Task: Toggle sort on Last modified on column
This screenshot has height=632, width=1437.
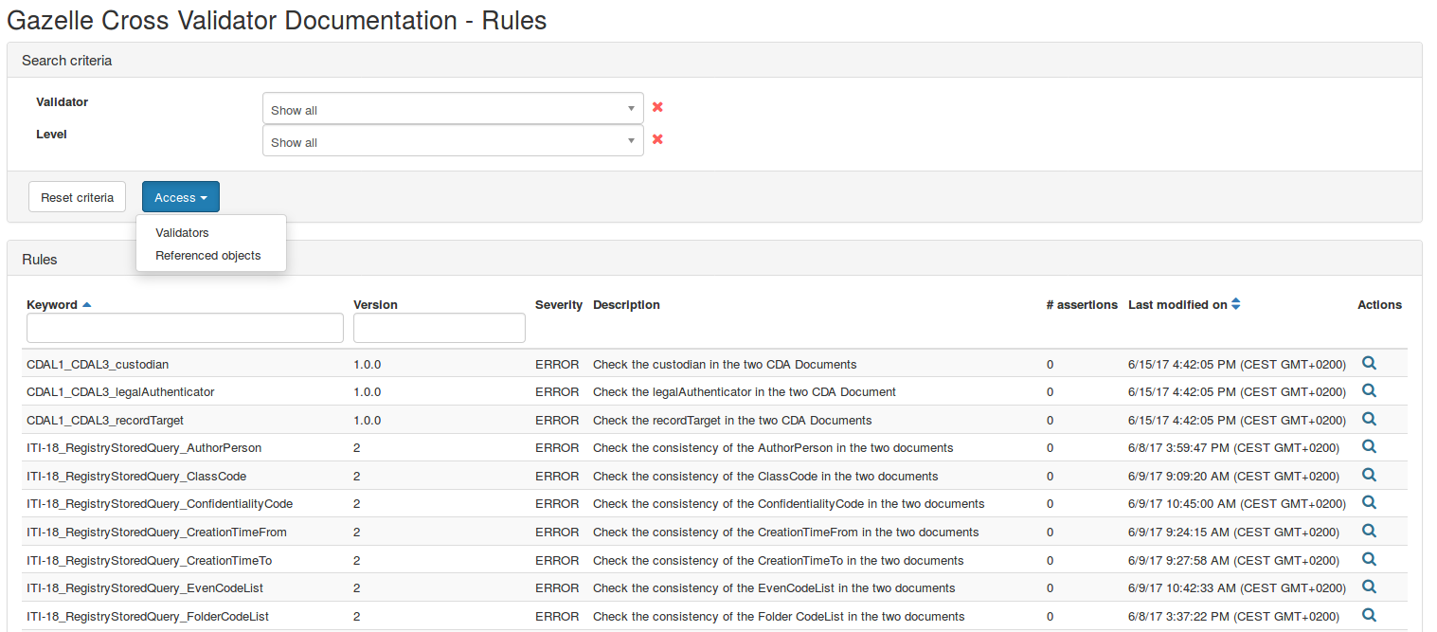Action: coord(1235,304)
